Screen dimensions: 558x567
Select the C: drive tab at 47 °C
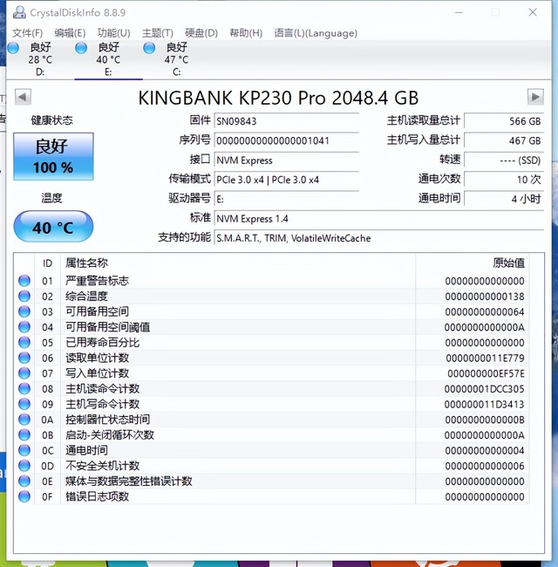click(x=176, y=59)
